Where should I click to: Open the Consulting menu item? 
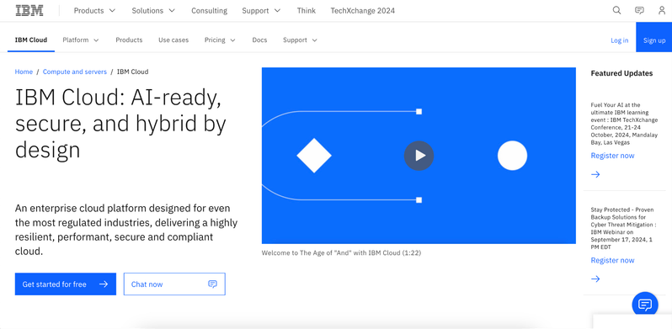(209, 11)
